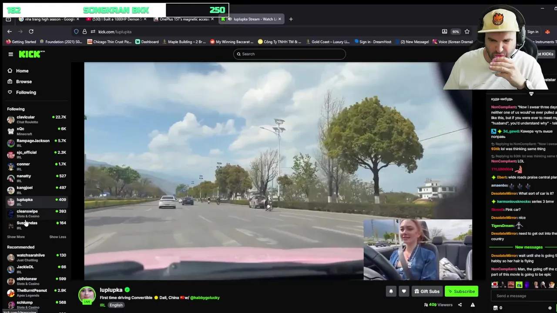Click the green Subscribe button
The width and height of the screenshot is (557, 313).
pos(461,291)
